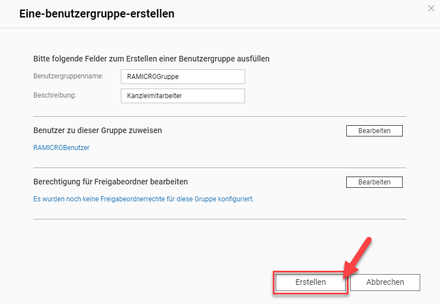The image size is (440, 304).
Task: Focus the Beschreibung field with Kanzleimitarbeiter
Action: (x=183, y=96)
